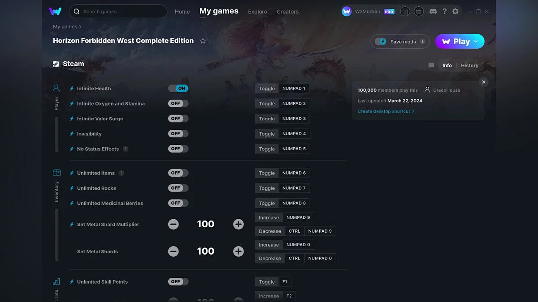Enable Infinite Oxygen and Stamina

pyautogui.click(x=178, y=103)
